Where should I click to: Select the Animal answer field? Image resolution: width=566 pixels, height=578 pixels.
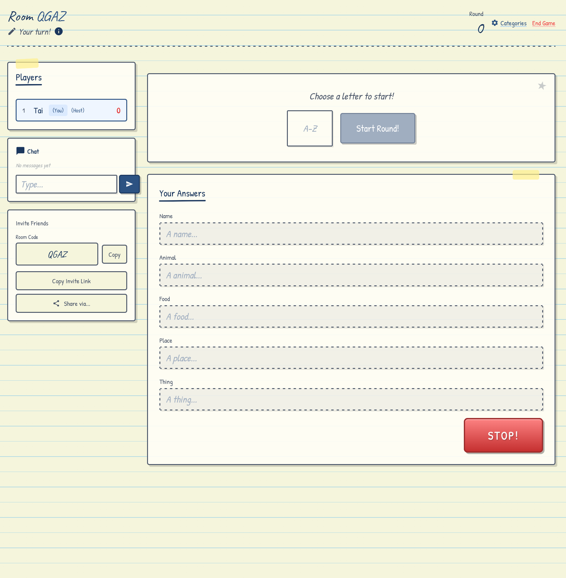point(351,275)
